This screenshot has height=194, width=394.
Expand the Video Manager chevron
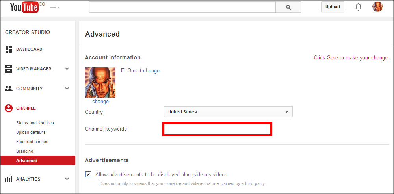(x=67, y=69)
